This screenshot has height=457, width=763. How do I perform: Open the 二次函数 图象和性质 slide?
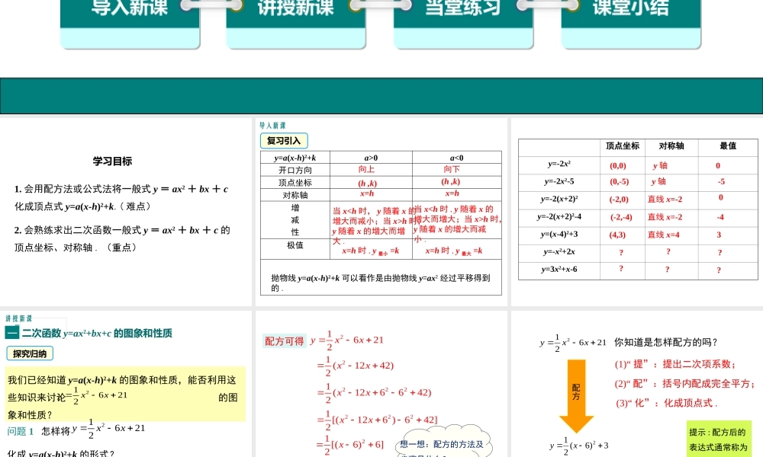point(126,384)
